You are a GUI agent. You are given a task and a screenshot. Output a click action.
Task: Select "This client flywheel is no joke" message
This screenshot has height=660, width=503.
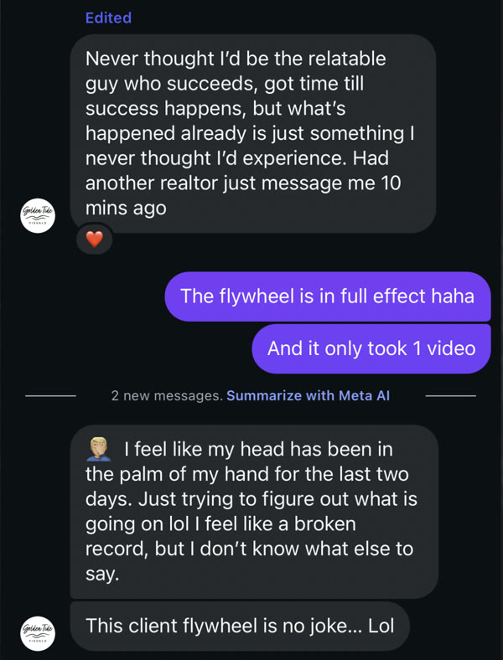point(239,626)
